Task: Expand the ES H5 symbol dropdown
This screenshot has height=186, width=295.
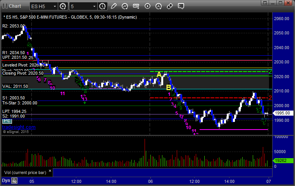Action: coord(54,6)
